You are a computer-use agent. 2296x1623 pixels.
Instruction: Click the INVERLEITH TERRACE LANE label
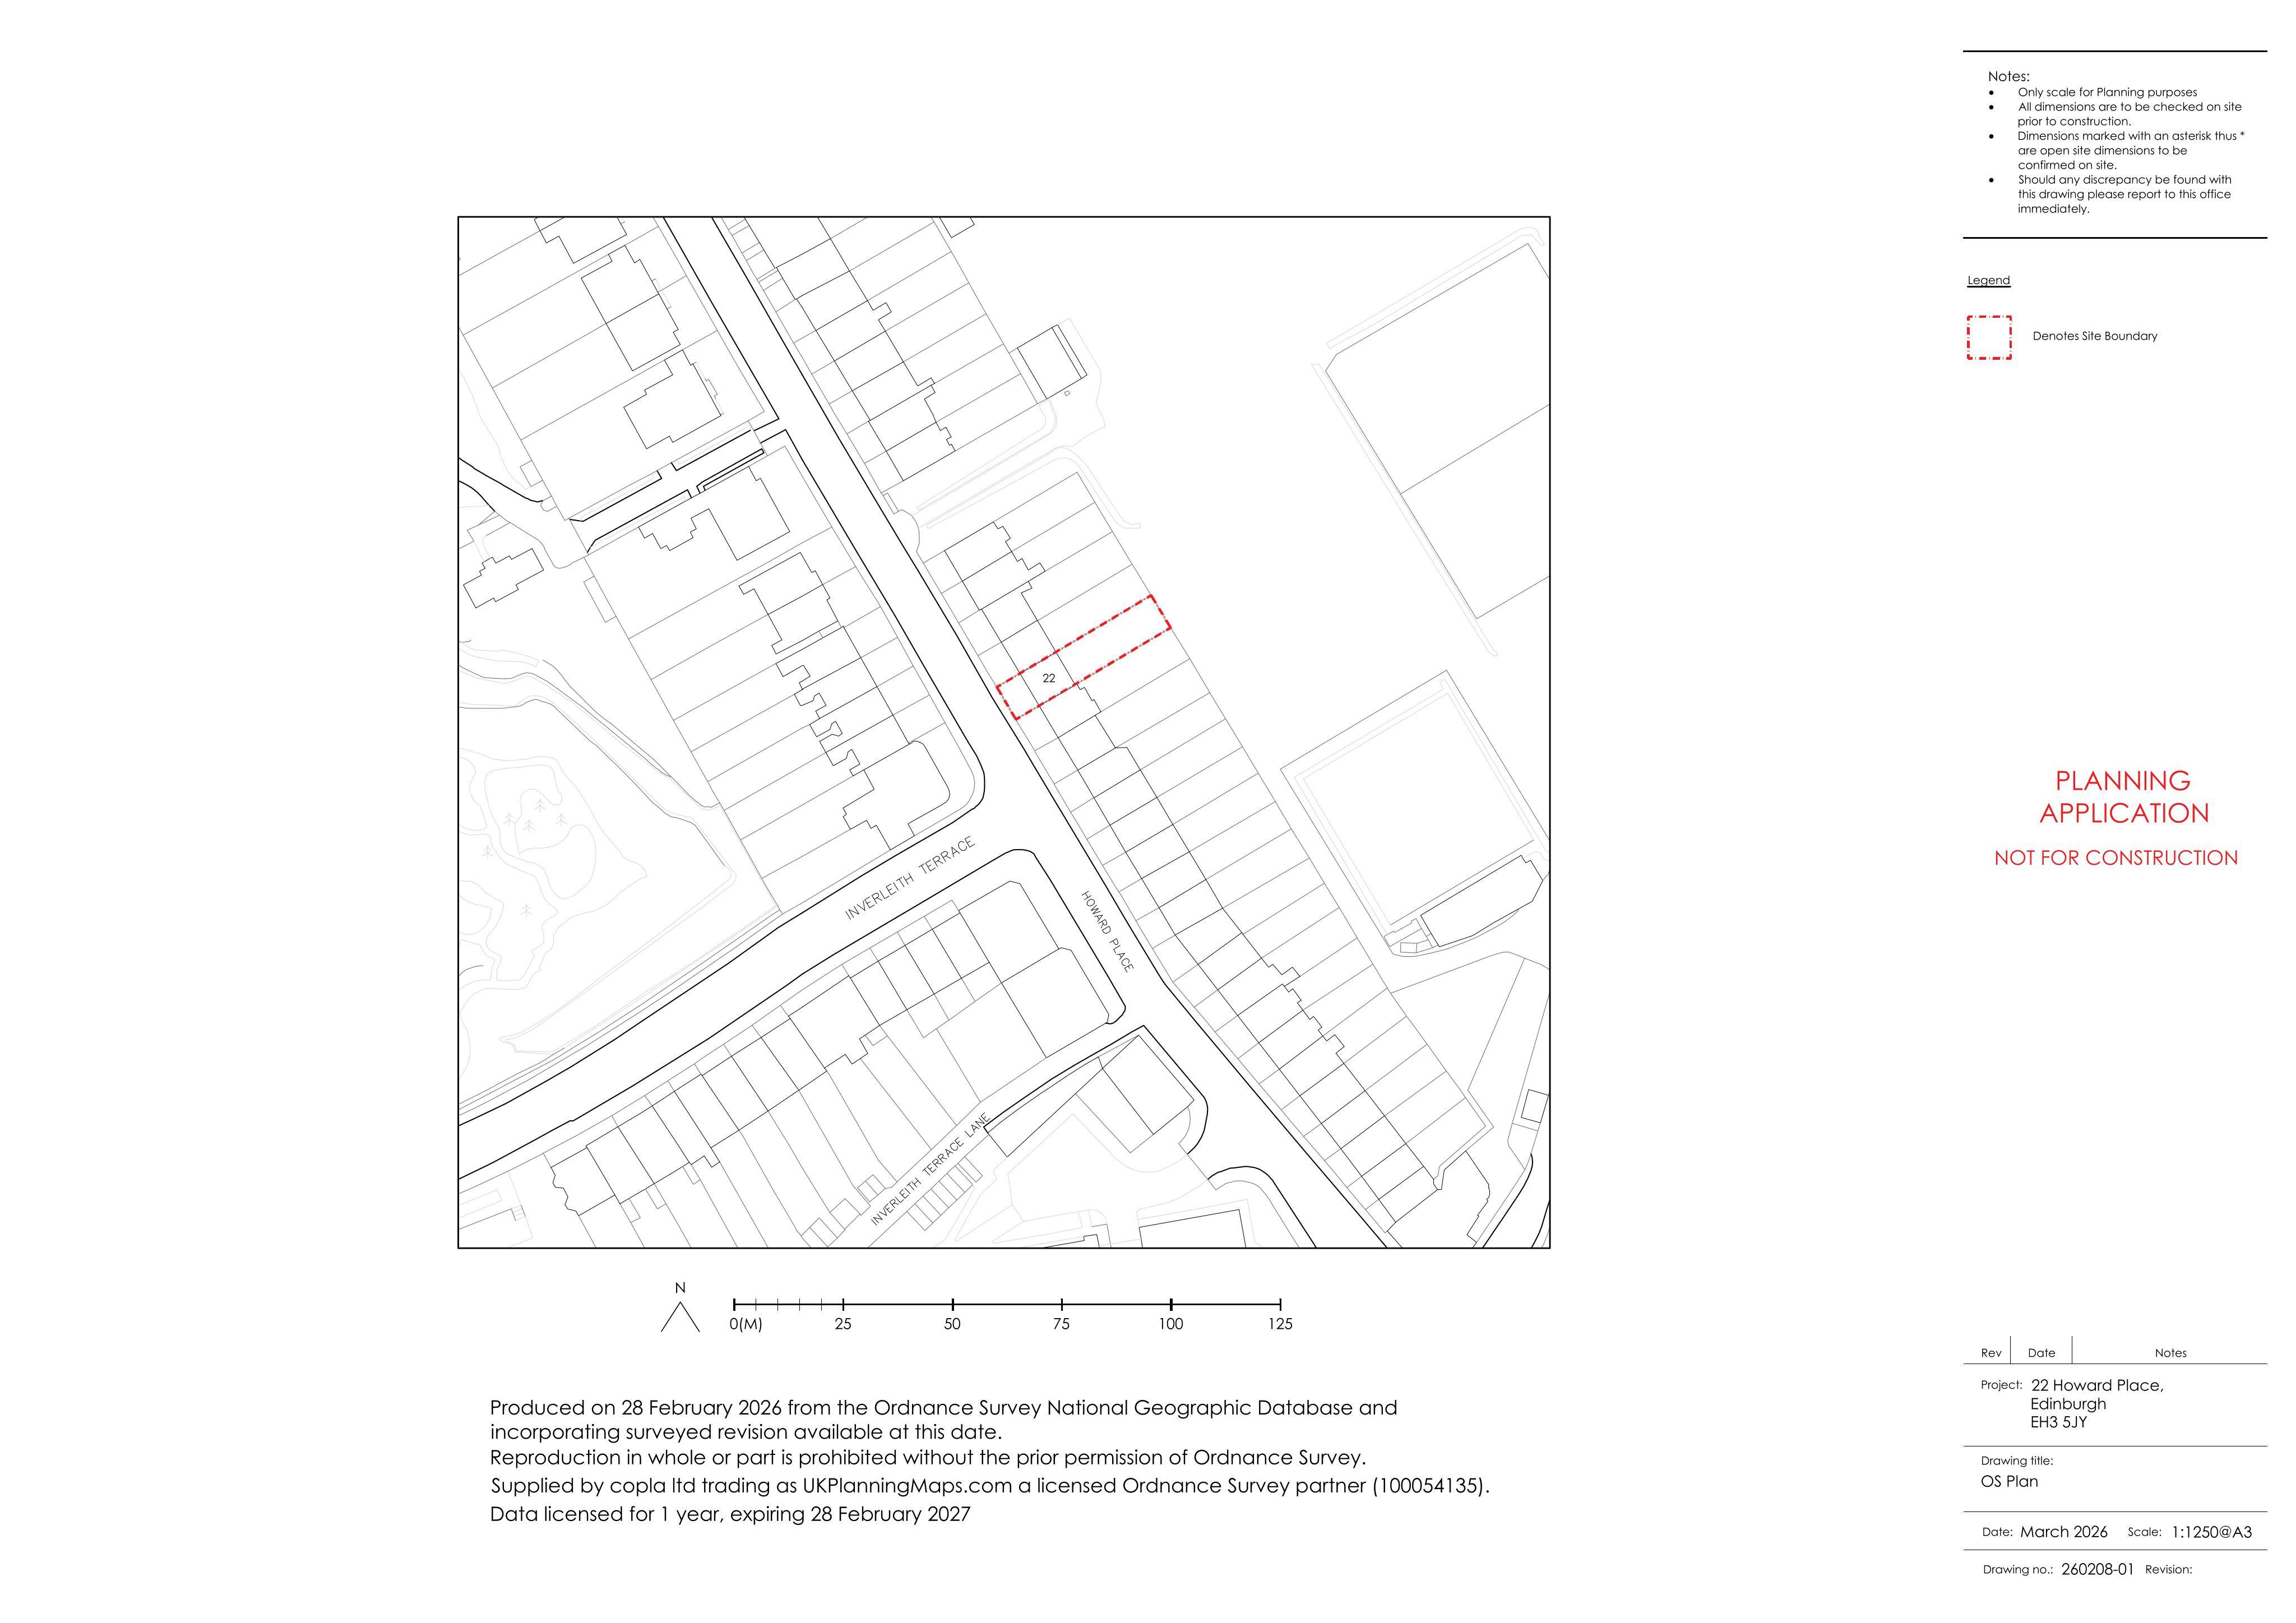pos(930,1169)
